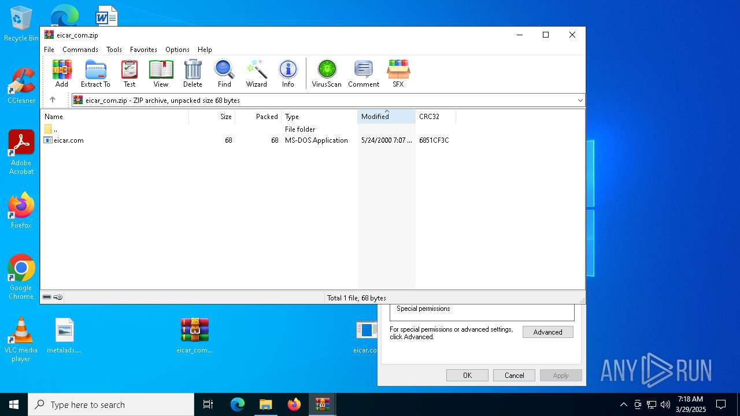The image size is (740, 416).
Task: Open CCleaner desktop shortcut
Action: coord(21,86)
